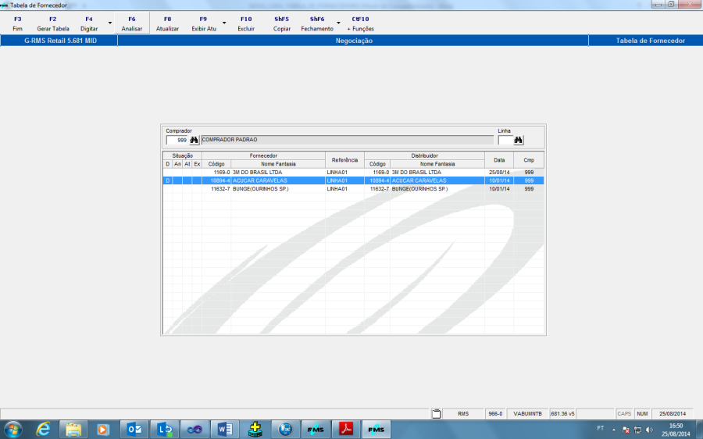The width and height of the screenshot is (703, 439).
Task: Show hidden system tray icons
Action: pos(614,430)
